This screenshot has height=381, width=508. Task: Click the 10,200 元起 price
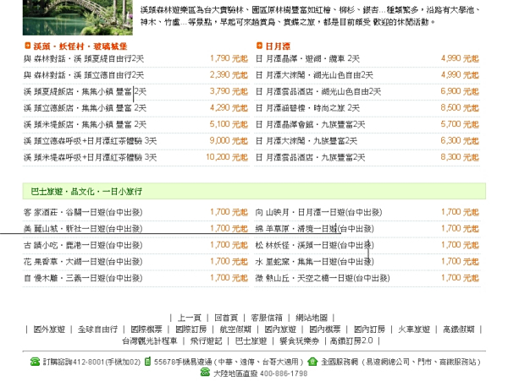[227, 157]
